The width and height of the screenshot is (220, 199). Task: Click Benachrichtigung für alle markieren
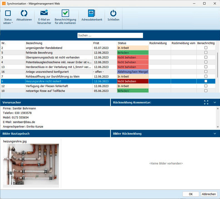[x=65, y=13]
